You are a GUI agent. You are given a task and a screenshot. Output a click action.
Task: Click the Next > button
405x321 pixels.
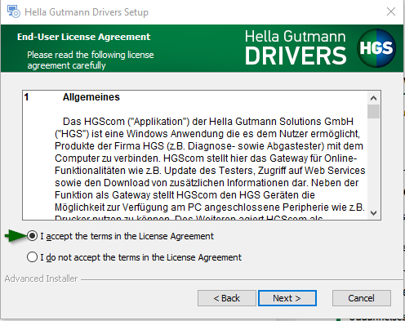pos(287,298)
